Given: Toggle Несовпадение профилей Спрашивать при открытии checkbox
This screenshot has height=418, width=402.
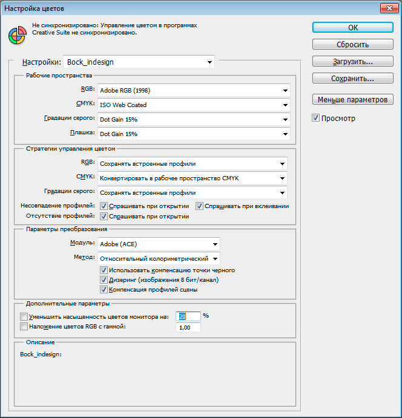Looking at the screenshot, I should (x=104, y=206).
